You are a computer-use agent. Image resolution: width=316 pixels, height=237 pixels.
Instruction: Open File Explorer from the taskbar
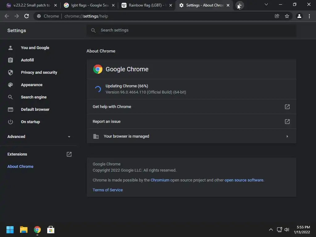(x=24, y=230)
